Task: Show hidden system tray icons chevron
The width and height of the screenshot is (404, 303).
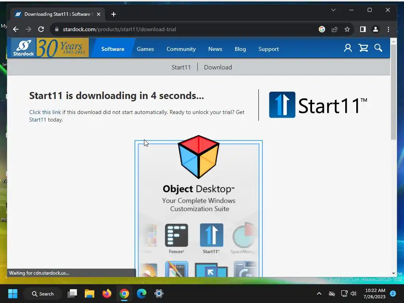Action: pos(319,294)
